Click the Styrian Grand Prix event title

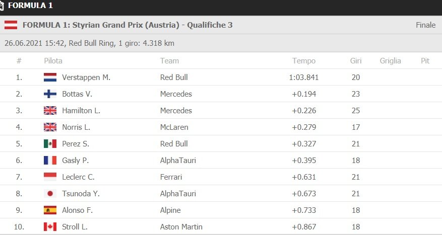click(x=128, y=25)
